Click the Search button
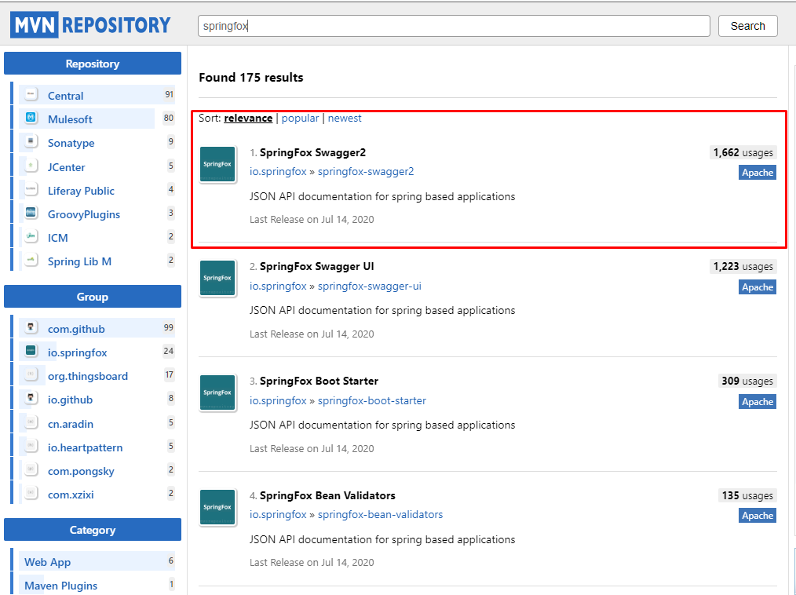This screenshot has height=595, width=796. [748, 26]
